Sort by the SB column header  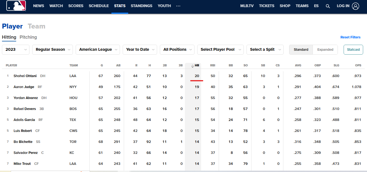pyautogui.click(x=263, y=66)
